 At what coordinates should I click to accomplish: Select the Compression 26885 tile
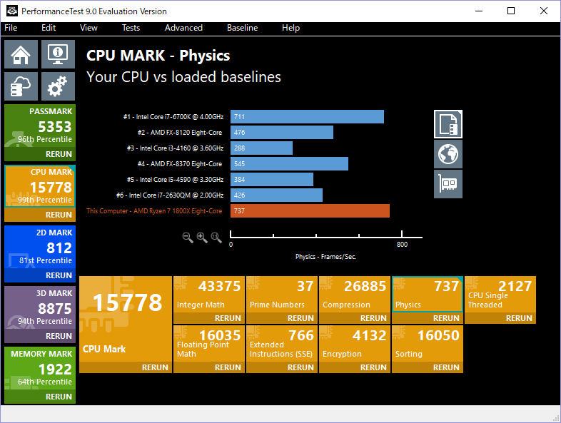click(355, 295)
